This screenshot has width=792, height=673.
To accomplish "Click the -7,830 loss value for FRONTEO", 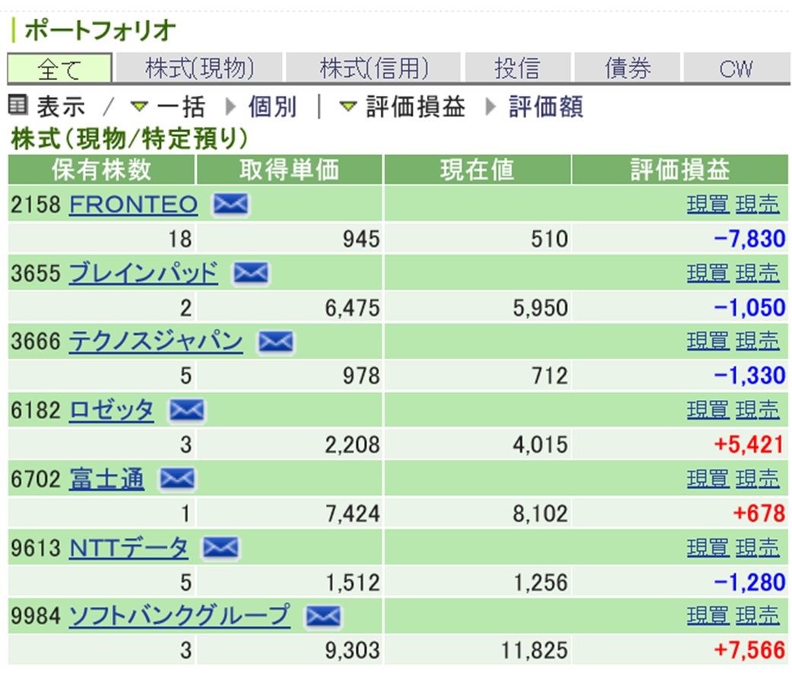I will pos(749,239).
